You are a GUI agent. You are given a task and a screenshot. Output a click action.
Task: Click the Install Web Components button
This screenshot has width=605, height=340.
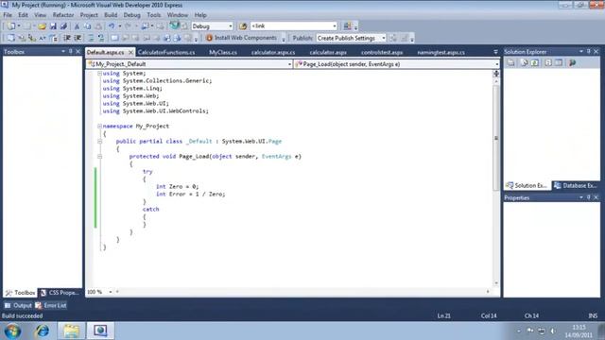click(x=242, y=38)
